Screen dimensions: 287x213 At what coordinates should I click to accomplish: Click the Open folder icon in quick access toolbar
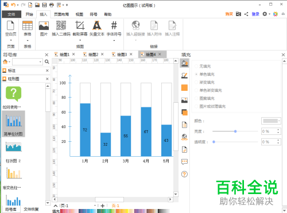click(37, 5)
